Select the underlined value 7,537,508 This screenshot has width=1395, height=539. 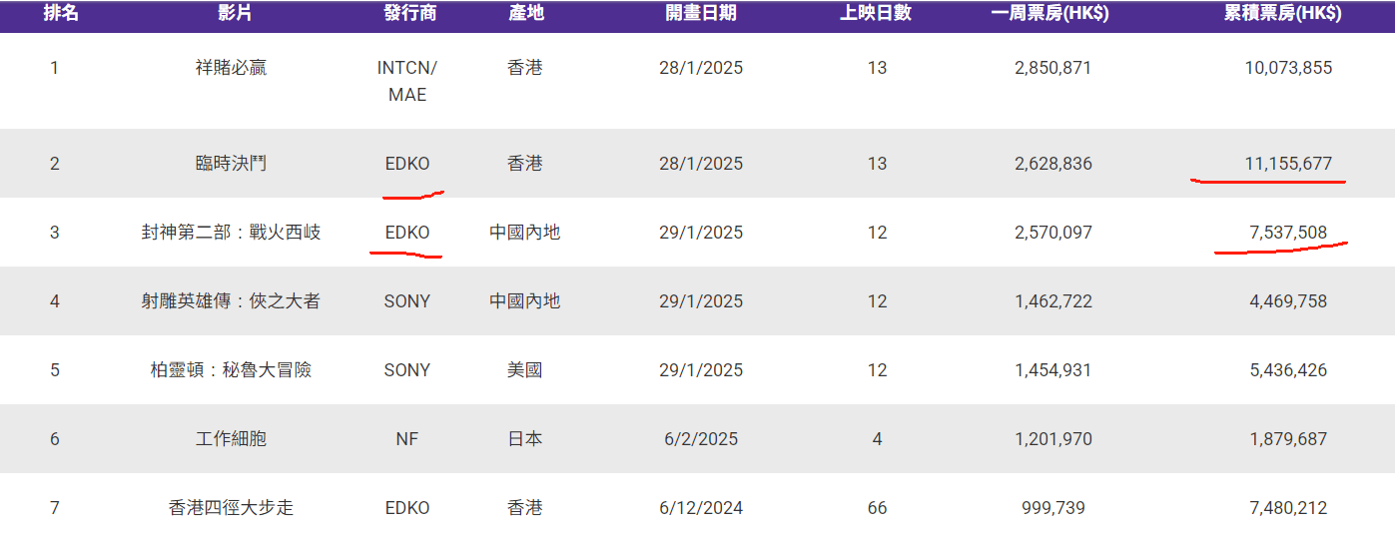1287,233
